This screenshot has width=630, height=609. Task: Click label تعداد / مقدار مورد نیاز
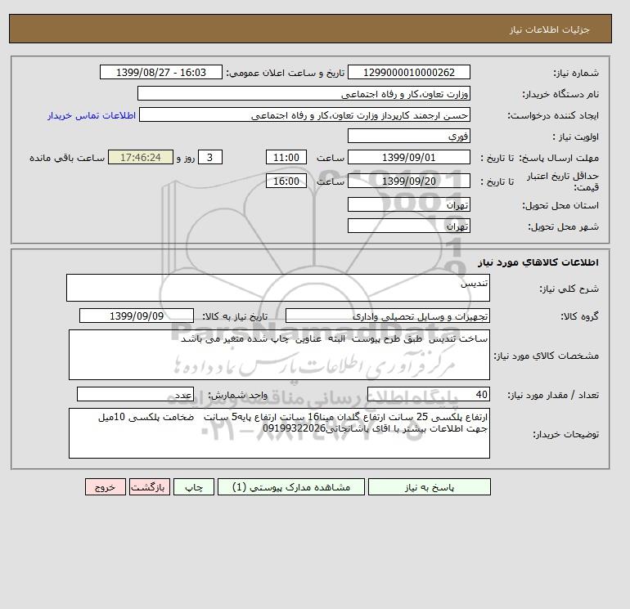pos(553,395)
